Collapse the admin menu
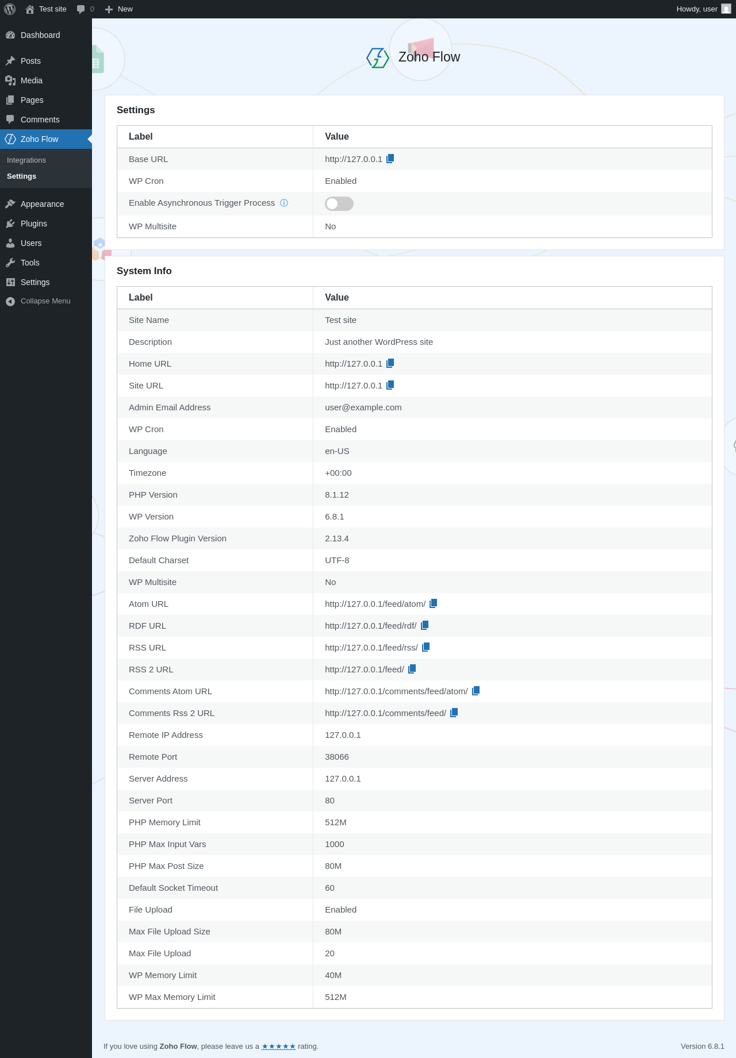Image resolution: width=736 pixels, height=1058 pixels. 46,301
